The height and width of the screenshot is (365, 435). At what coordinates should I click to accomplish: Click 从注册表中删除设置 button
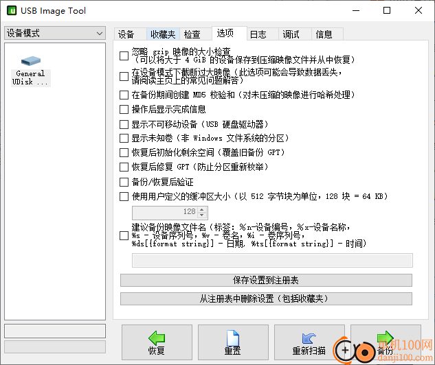click(x=266, y=299)
